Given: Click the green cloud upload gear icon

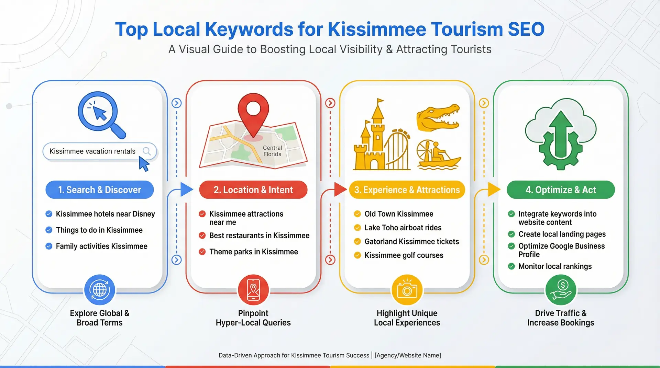Looking at the screenshot, I should [x=560, y=134].
